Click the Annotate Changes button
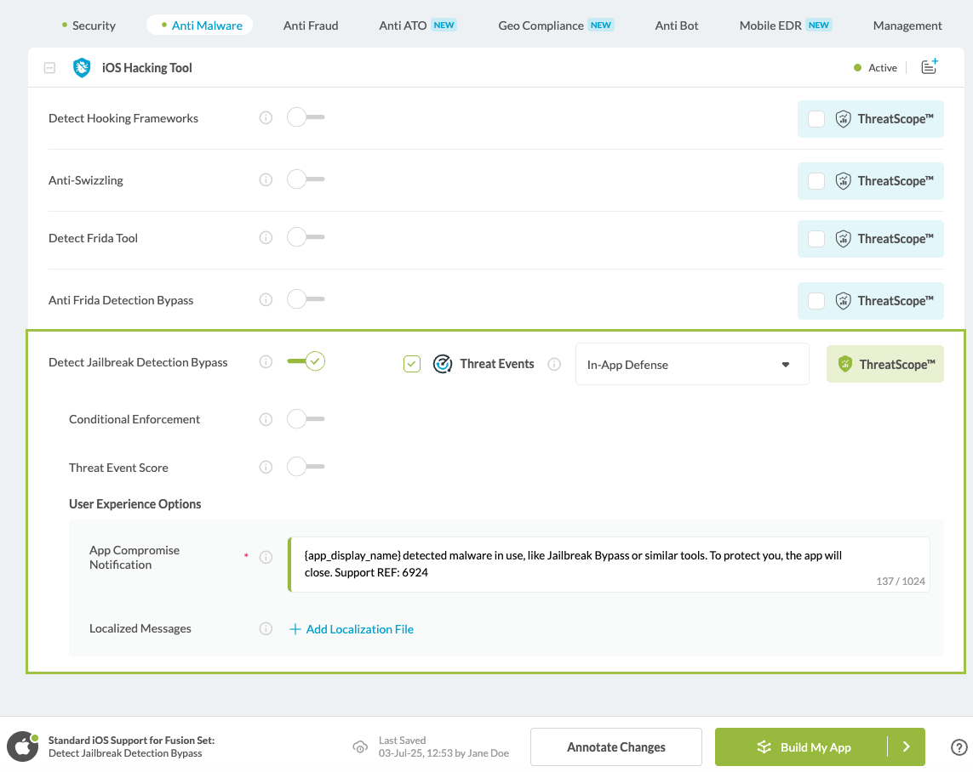Image resolution: width=973 pixels, height=772 pixels. point(615,747)
